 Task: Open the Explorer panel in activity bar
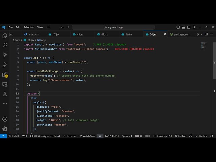(5, 35)
